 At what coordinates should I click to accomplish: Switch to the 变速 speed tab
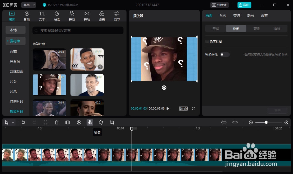click(x=237, y=16)
